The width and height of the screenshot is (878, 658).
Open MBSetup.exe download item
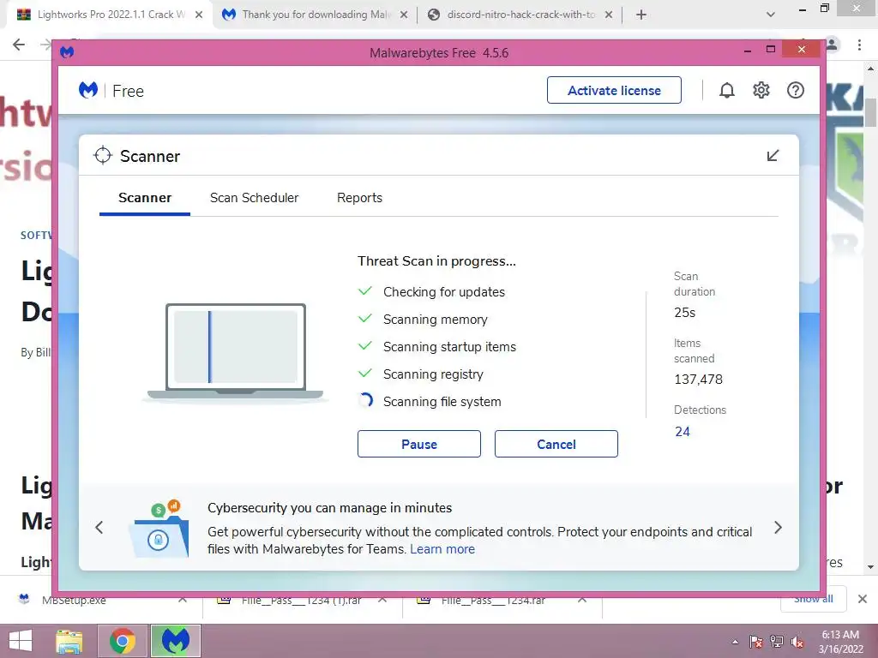click(x=74, y=600)
